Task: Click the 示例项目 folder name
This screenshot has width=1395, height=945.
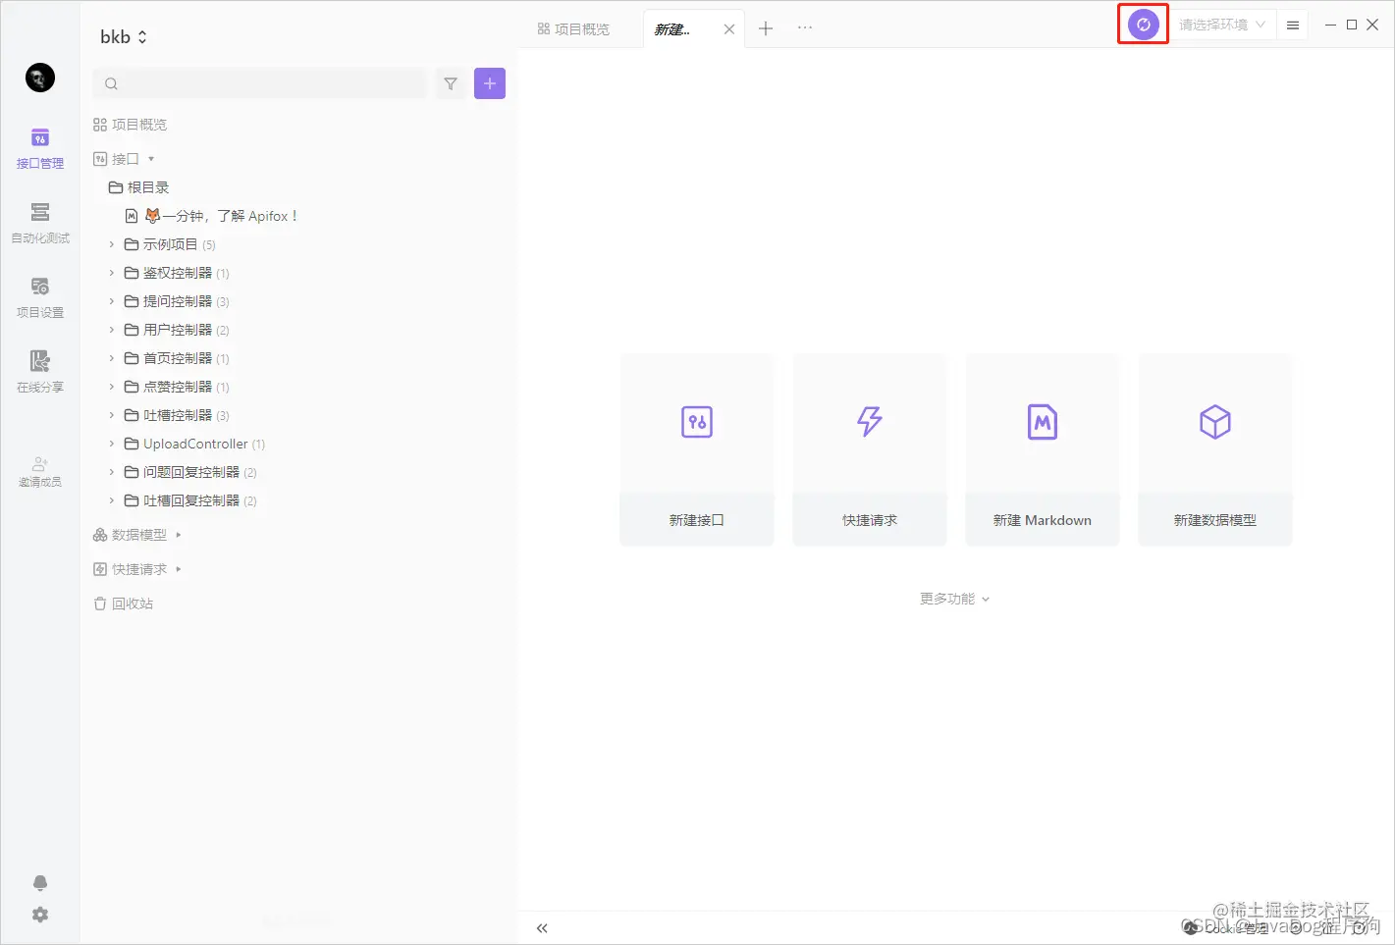Action: [171, 244]
